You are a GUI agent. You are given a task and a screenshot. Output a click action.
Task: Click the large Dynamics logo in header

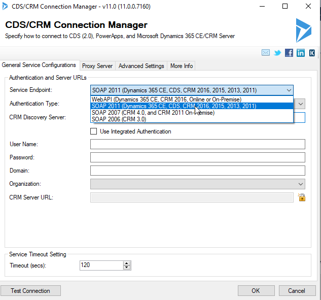[x=304, y=30]
